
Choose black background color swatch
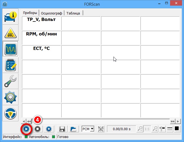coord(177,129)
